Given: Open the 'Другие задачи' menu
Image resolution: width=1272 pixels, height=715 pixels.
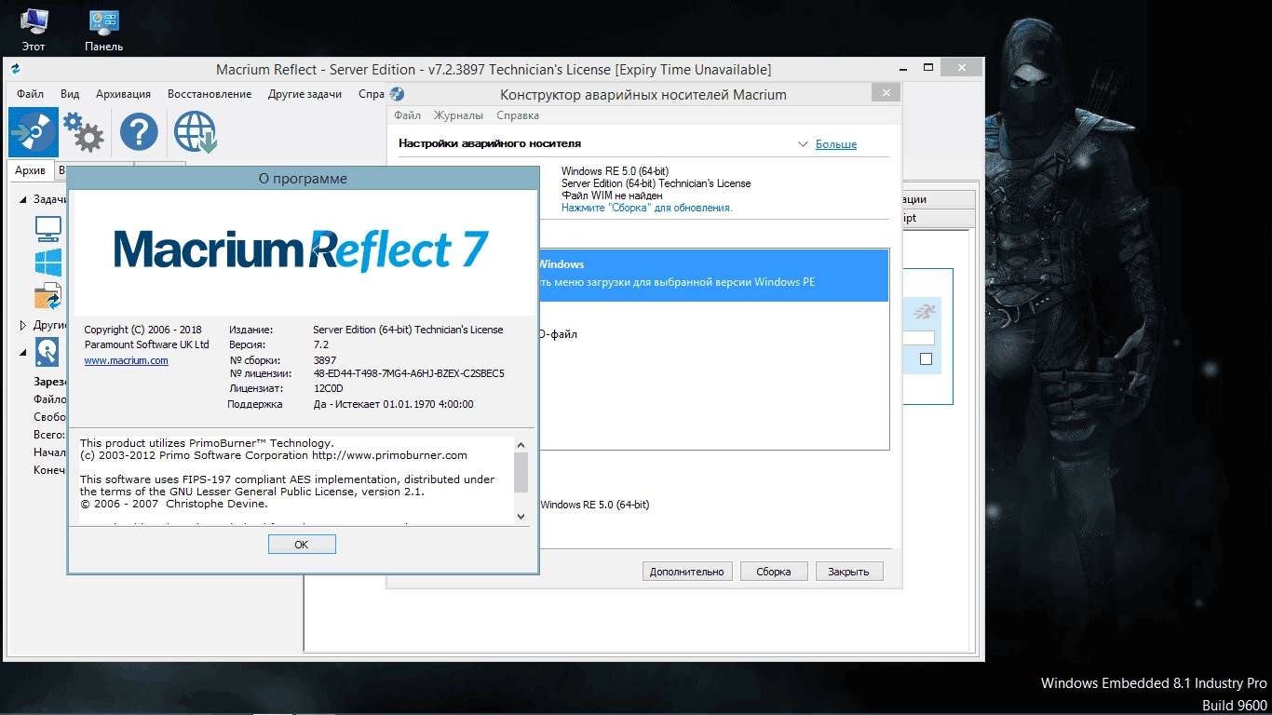Looking at the screenshot, I should click(304, 94).
